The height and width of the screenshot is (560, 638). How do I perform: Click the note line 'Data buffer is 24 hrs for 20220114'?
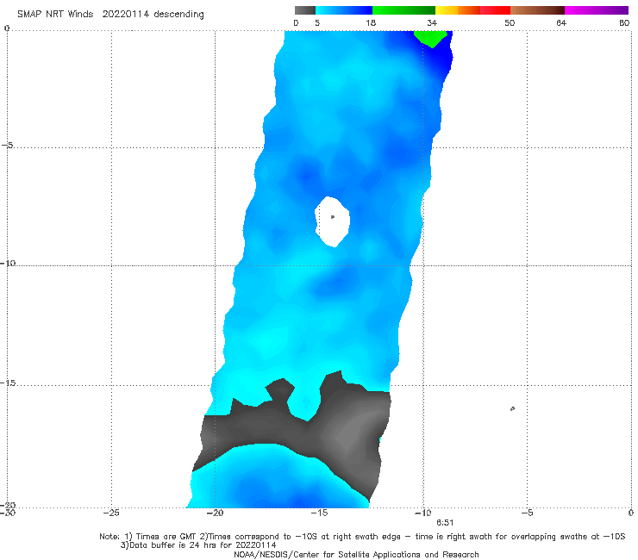pos(198,545)
